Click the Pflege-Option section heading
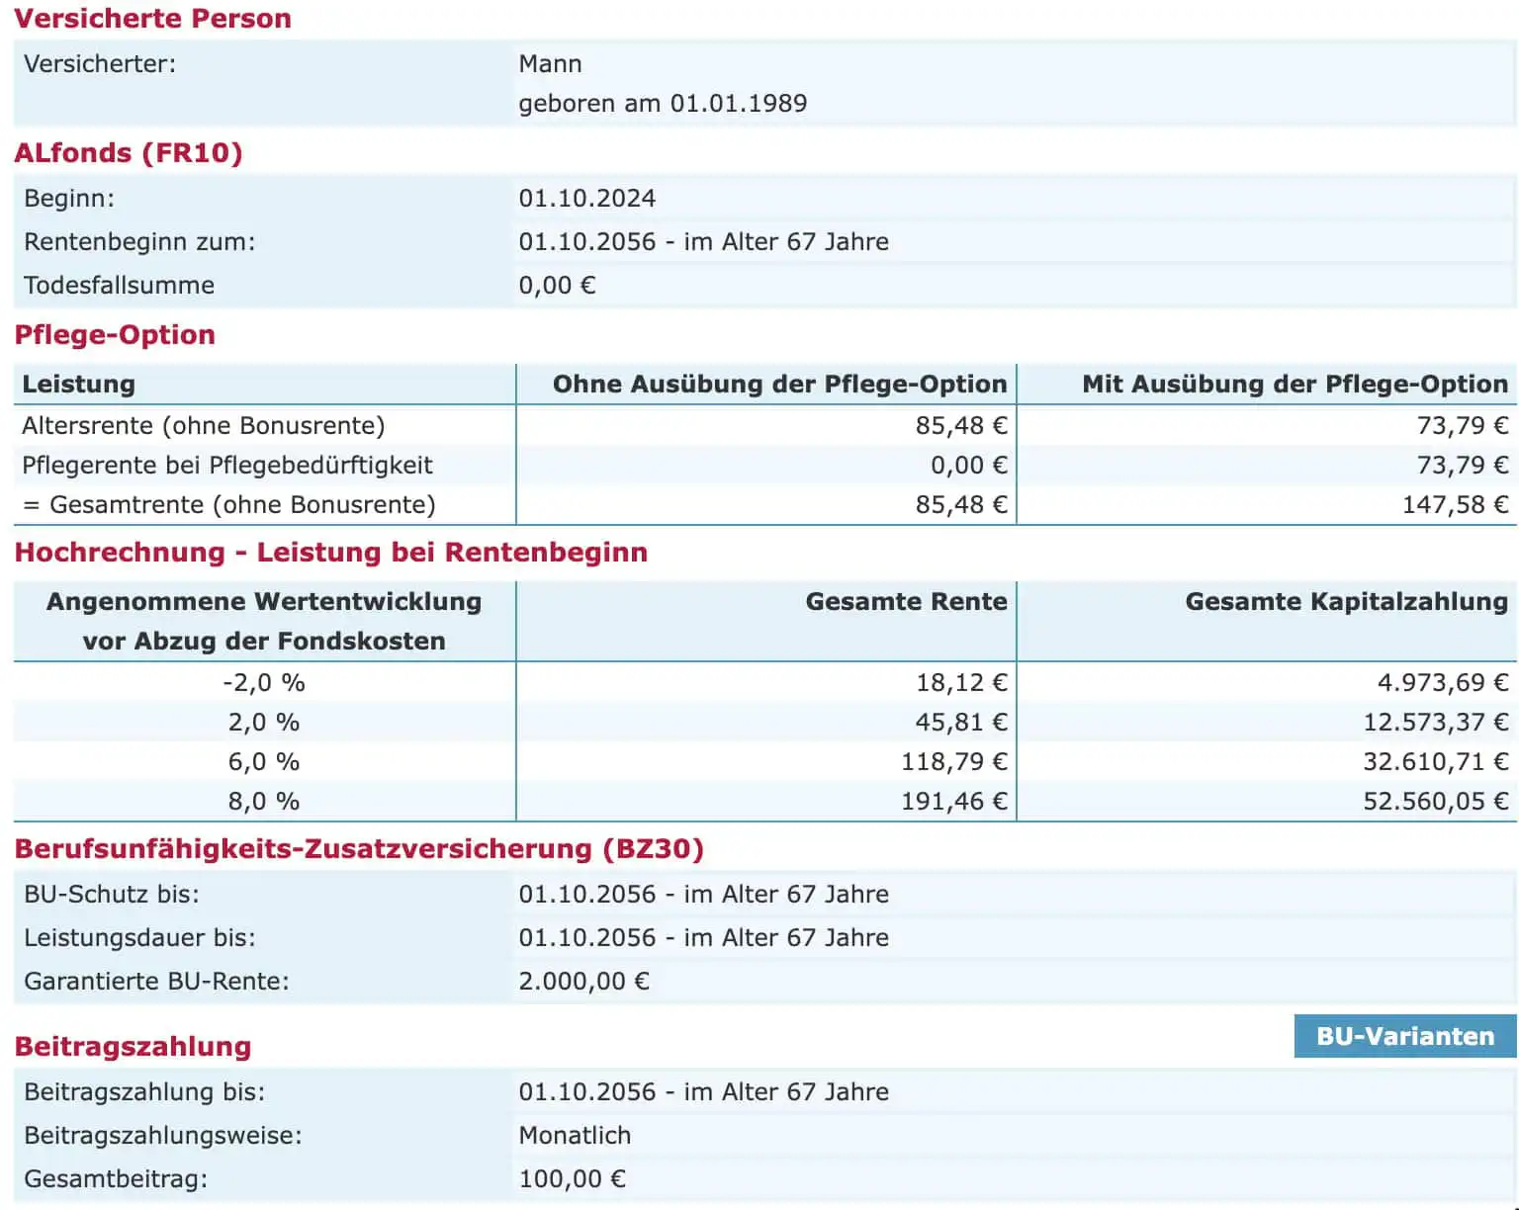Screen dimensions: 1519x1210 pyautogui.click(x=115, y=335)
